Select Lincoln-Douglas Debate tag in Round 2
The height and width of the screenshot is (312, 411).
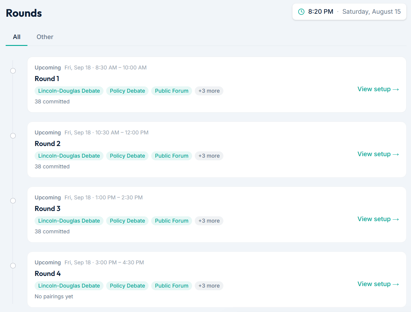point(69,156)
